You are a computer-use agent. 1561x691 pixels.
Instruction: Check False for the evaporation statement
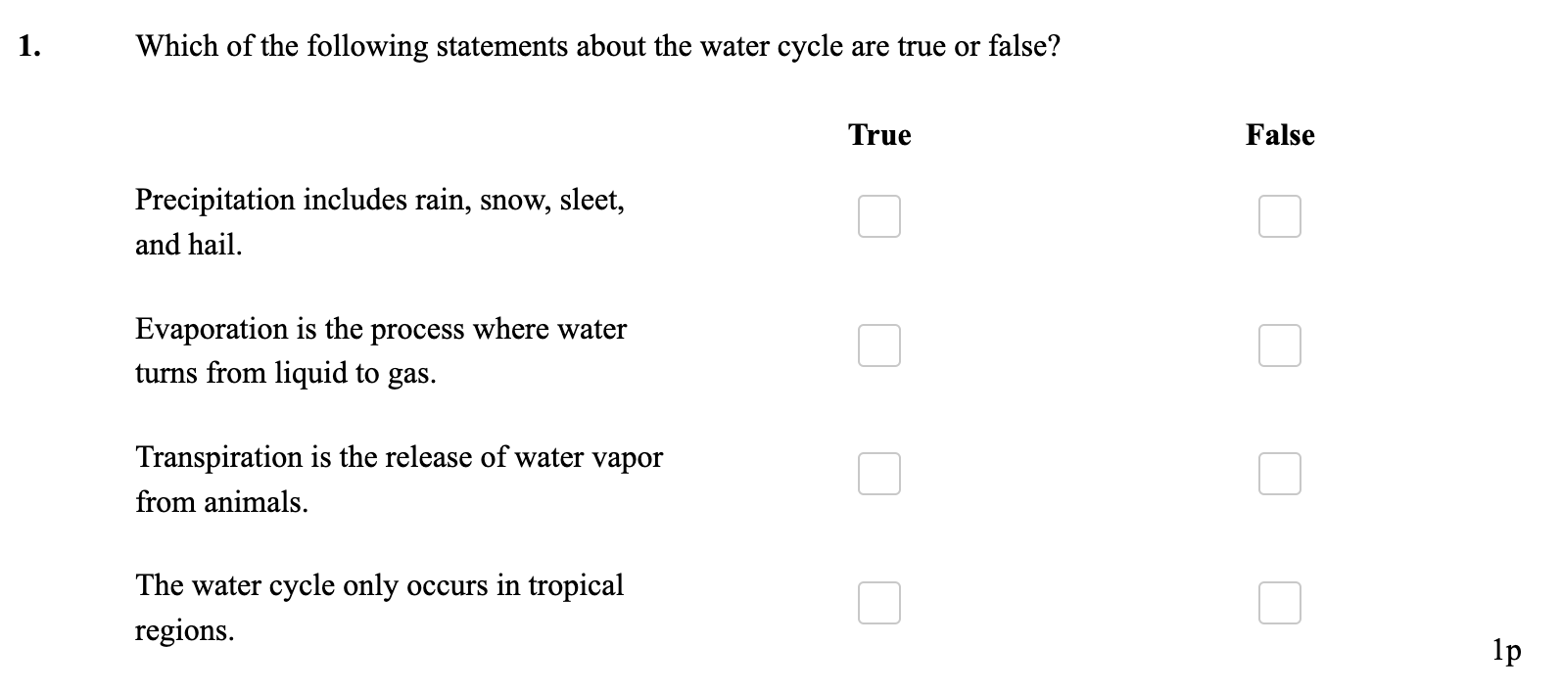1280,345
